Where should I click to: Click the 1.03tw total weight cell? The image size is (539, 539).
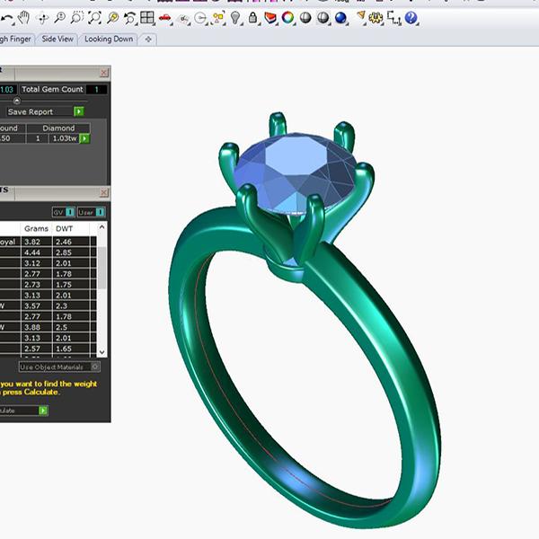click(x=65, y=138)
